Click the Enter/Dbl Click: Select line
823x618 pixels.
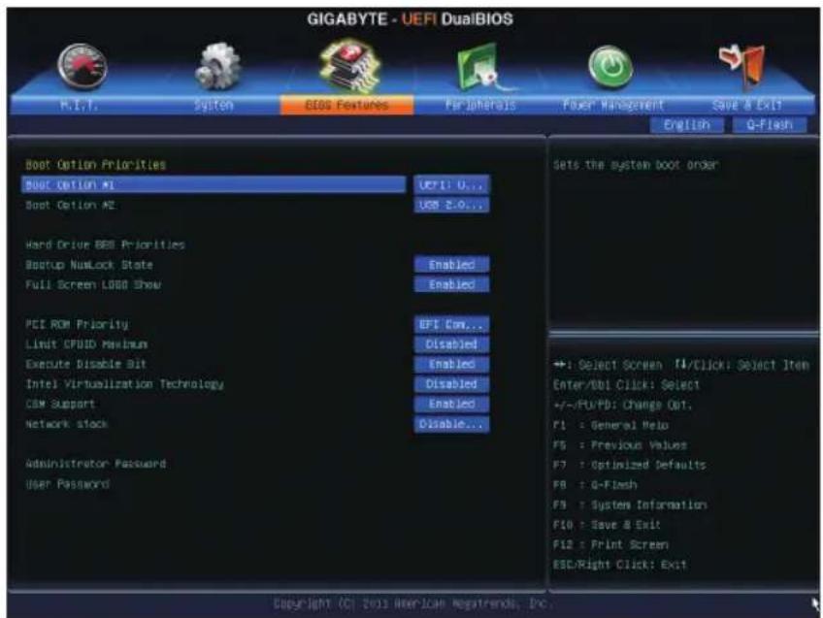pos(626,385)
